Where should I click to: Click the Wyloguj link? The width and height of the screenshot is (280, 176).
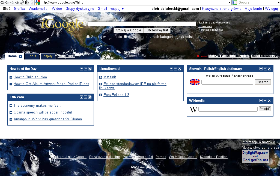click(x=271, y=8)
